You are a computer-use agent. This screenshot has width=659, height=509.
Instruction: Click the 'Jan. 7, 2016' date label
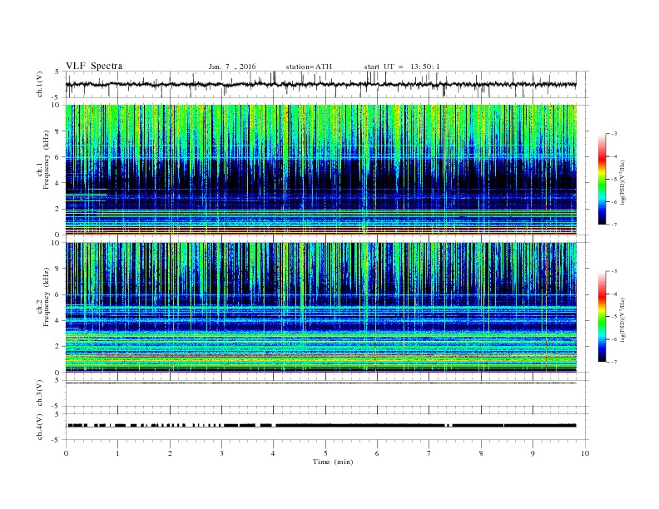232,67
